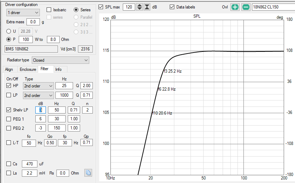This screenshot has height=183, width=295.
Task: Click the BMS 18N862 driver name field
Action: tap(31, 49)
